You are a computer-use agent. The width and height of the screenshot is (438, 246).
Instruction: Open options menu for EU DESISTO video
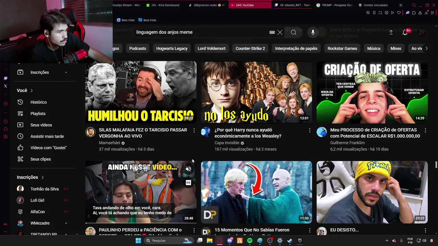(x=425, y=230)
